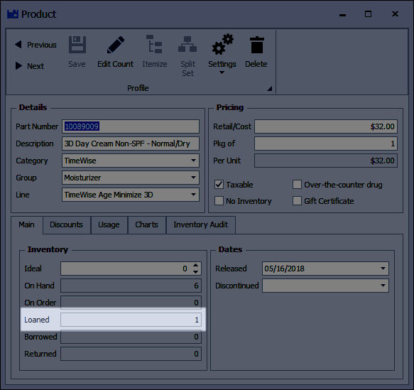Click the Loaned quantity field
The image size is (414, 390).
point(131,320)
